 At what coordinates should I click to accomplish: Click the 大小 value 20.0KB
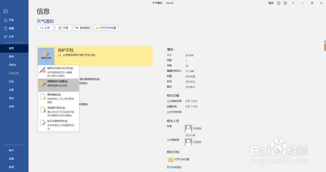(189, 55)
